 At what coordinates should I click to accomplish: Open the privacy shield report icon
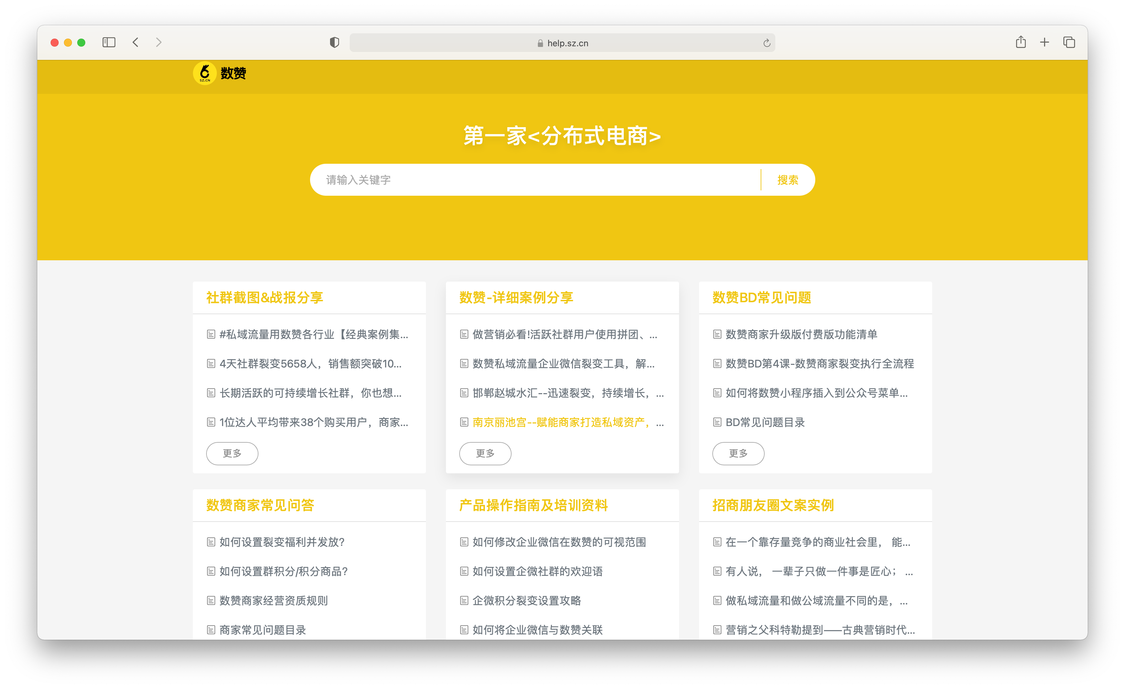coord(334,42)
